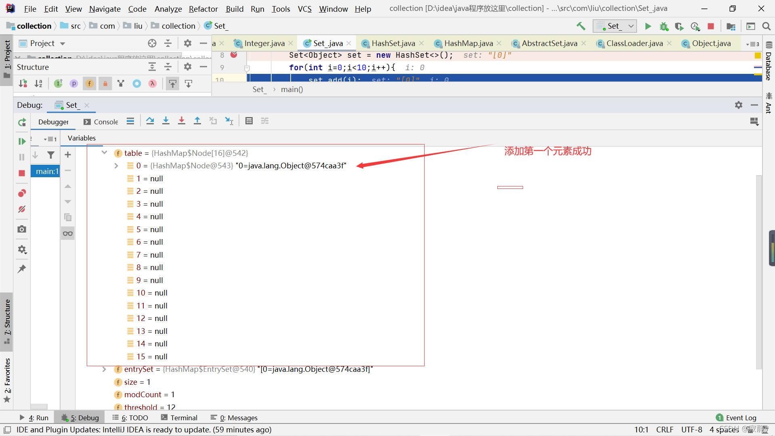Run with coverage icon
Image resolution: width=775 pixels, height=436 pixels.
coord(679,26)
